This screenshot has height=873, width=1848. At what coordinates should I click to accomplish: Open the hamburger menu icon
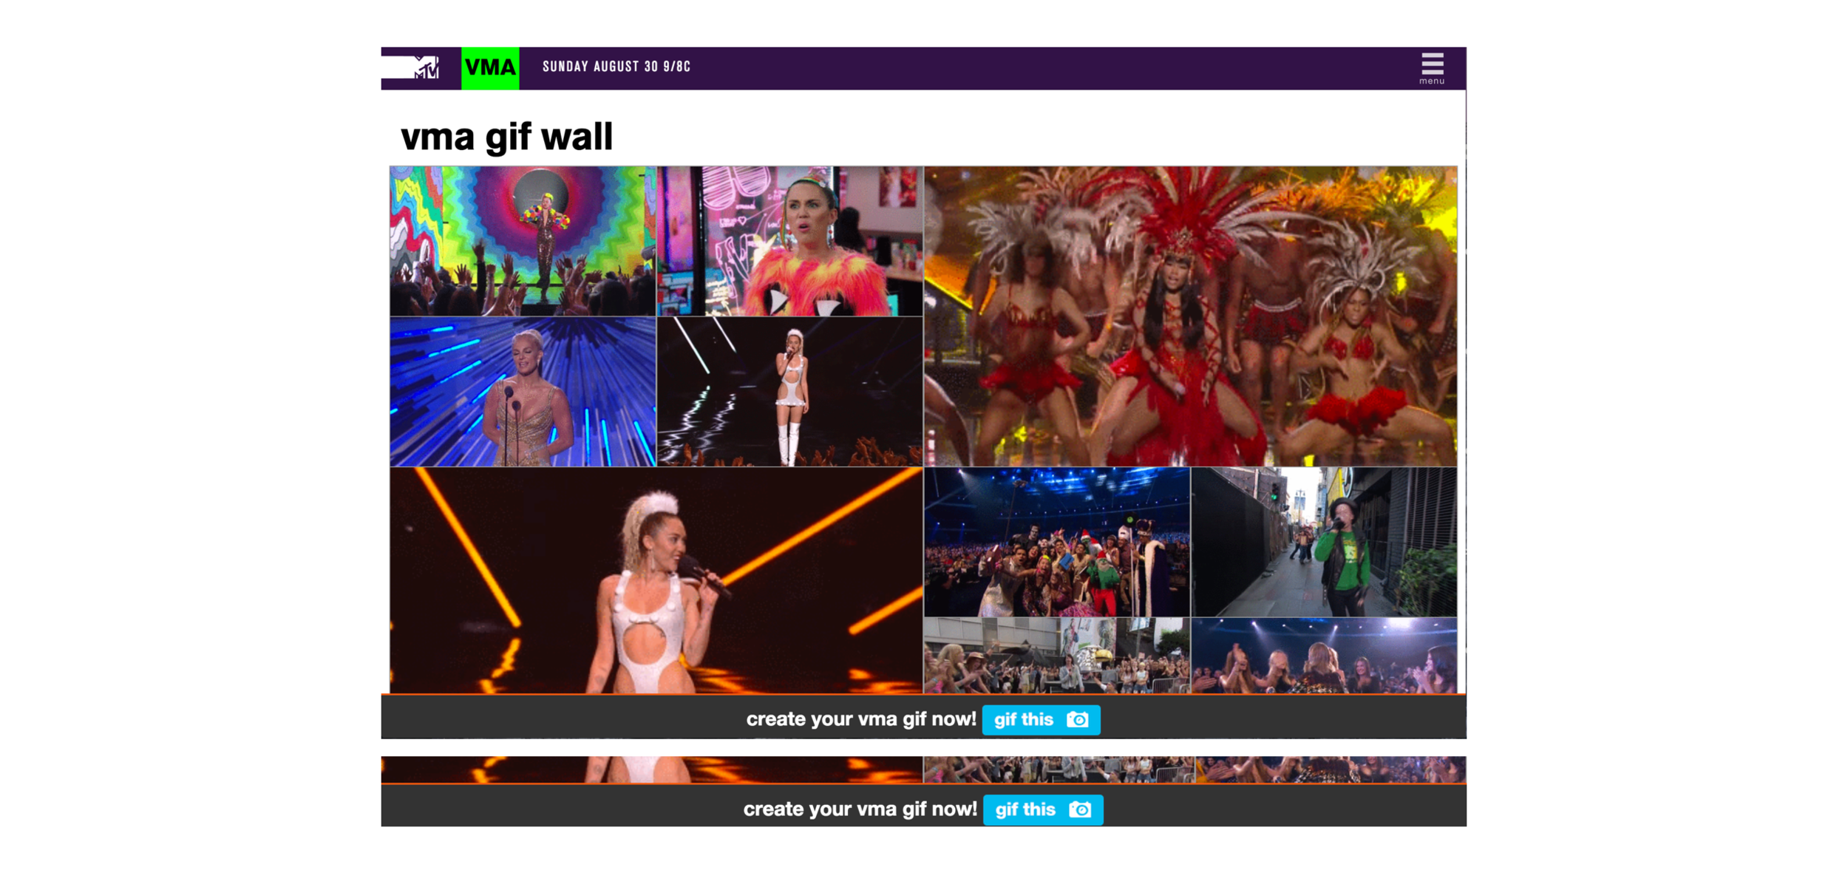(x=1432, y=68)
